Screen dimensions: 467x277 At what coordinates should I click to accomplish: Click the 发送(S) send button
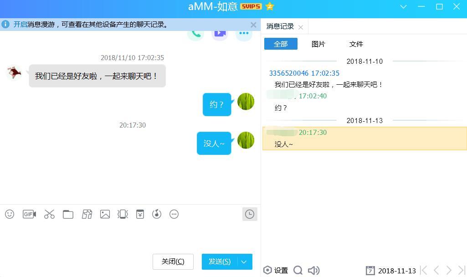point(220,262)
